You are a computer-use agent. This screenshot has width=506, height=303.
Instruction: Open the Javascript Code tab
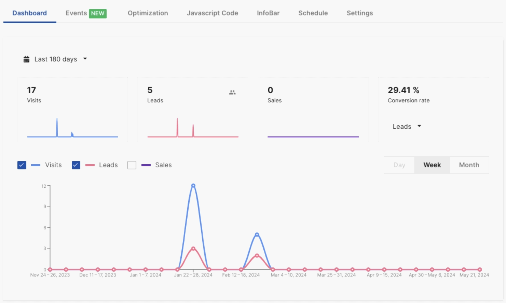pos(212,13)
